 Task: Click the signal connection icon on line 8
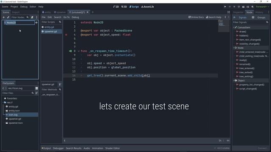70,51
